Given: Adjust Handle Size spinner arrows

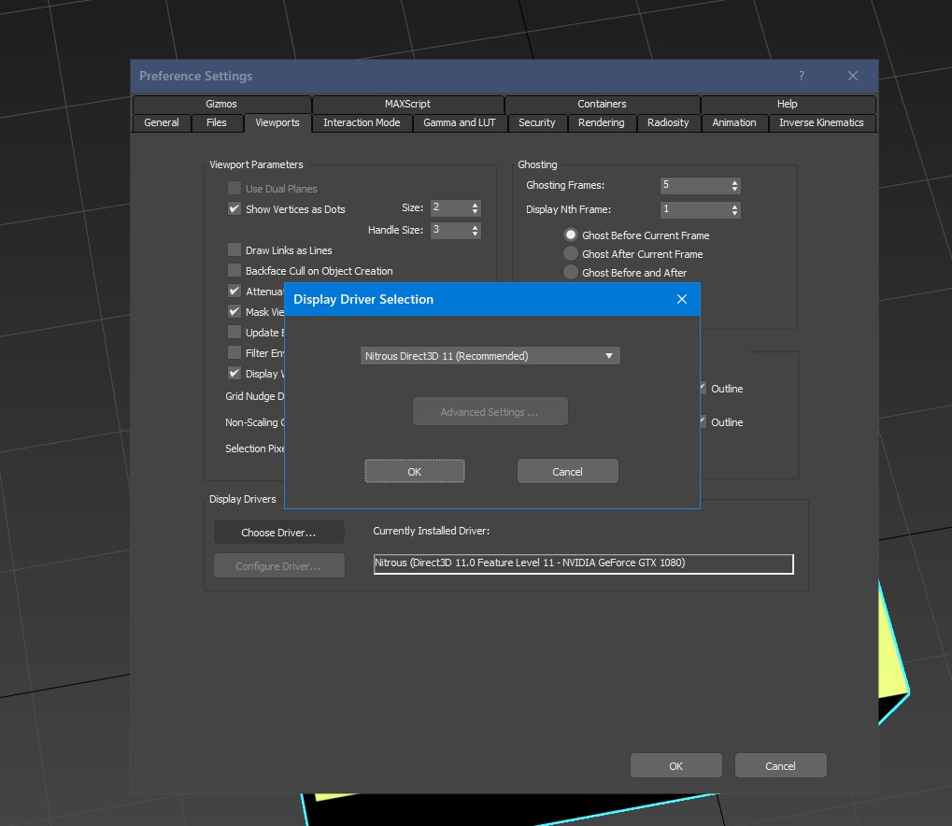Looking at the screenshot, I should (476, 230).
